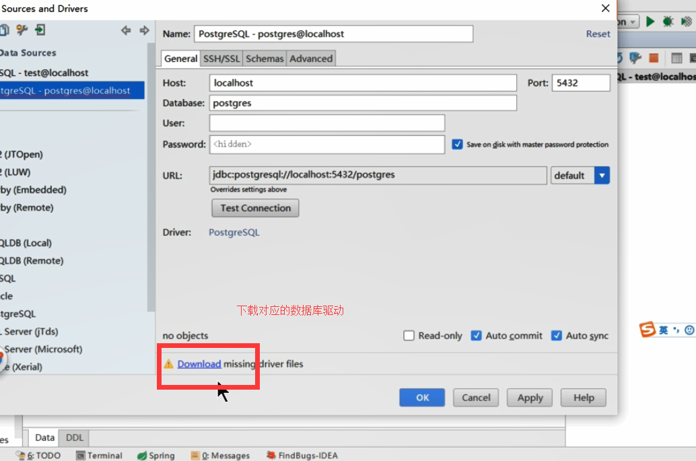The height and width of the screenshot is (461, 696).
Task: Select the HSQLDB (Remote) driver entry
Action: click(x=32, y=261)
